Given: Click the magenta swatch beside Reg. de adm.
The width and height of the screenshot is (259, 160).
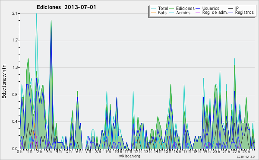Looking at the screenshot, I should pos(198,13).
